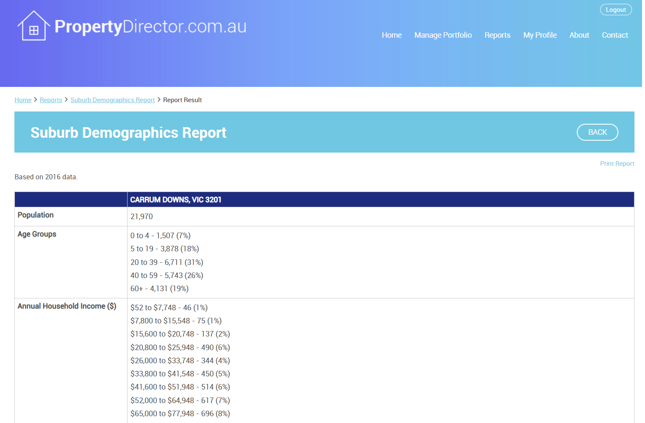Viewport: 645px width, 423px height.
Task: Click the Print Report link
Action: pos(617,164)
